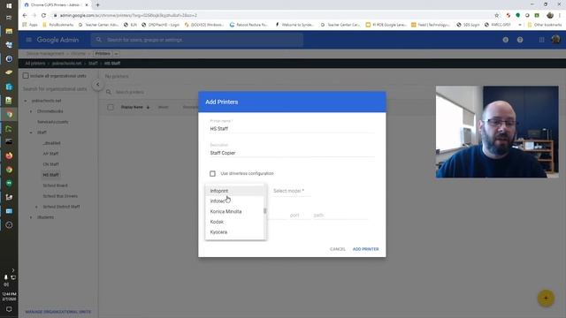566x318 pixels.
Task: Click the Google Admin logo
Action: point(57,40)
